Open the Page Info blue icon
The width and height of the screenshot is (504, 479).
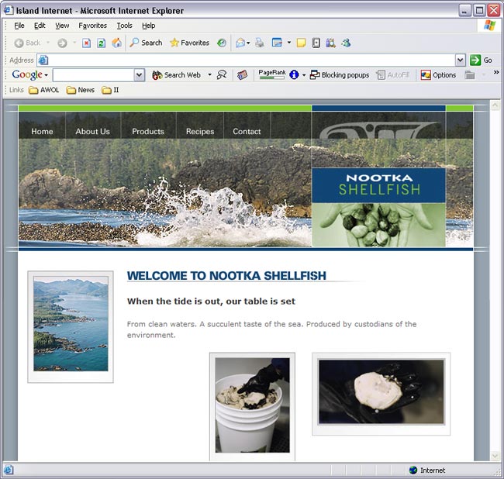[x=294, y=75]
